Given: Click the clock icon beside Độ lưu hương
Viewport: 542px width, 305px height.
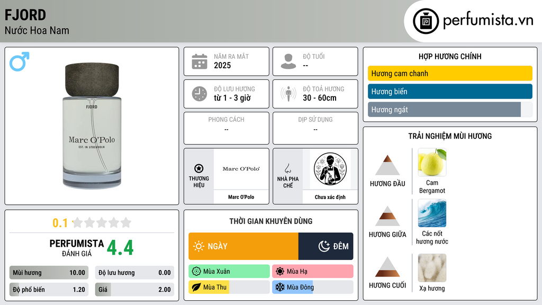Looking at the screenshot, I should [200, 94].
